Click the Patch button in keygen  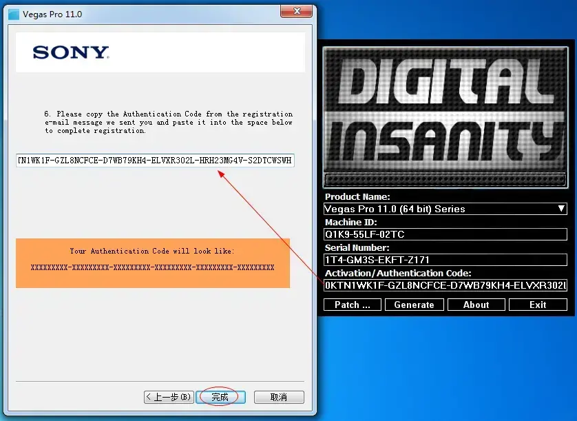point(352,305)
